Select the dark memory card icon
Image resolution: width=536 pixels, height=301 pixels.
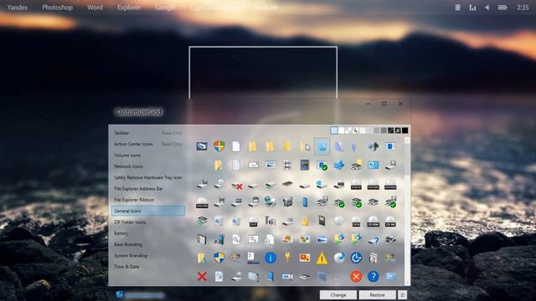pyautogui.click(x=322, y=221)
